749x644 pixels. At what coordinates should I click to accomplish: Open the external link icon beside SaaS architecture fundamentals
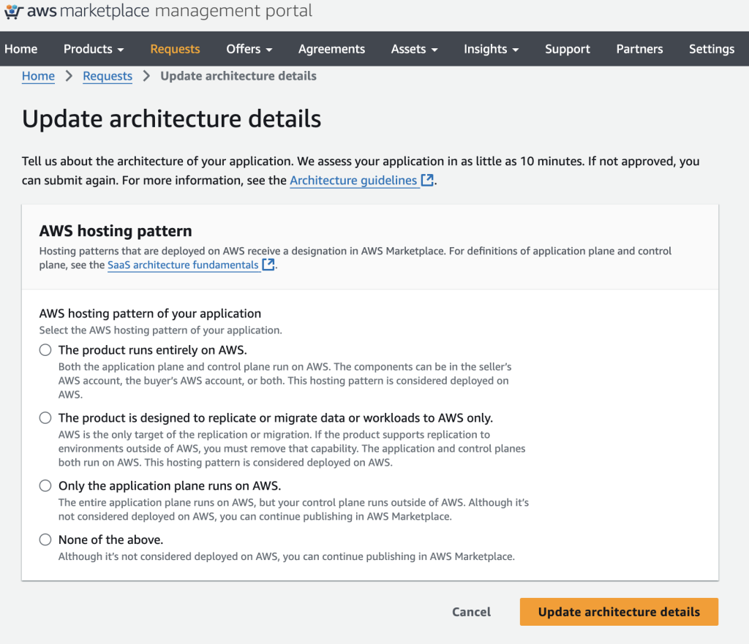268,265
